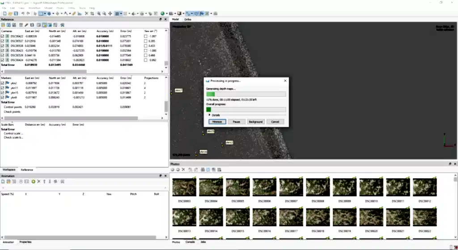Toggle checkbox for marker ykn2
458x250 pixels.
pyautogui.click(x=3, y=83)
